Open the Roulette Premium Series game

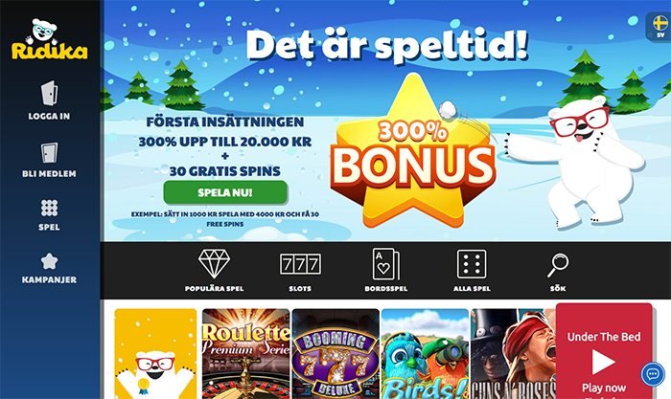click(x=245, y=354)
